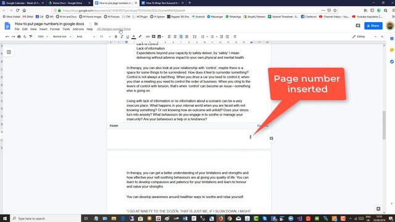395x222 pixels.
Task: Open the Explore button at the bottom right
Action: pos(378,208)
